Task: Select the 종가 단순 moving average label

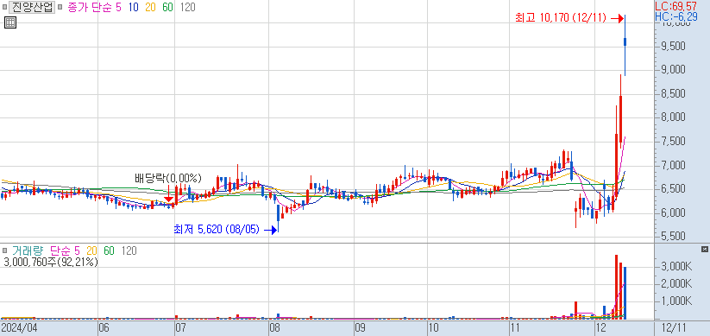Action: (91, 7)
